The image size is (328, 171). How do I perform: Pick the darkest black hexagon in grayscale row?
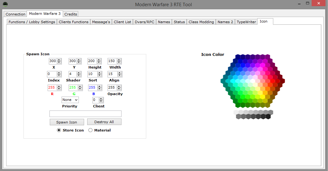tap(268, 117)
